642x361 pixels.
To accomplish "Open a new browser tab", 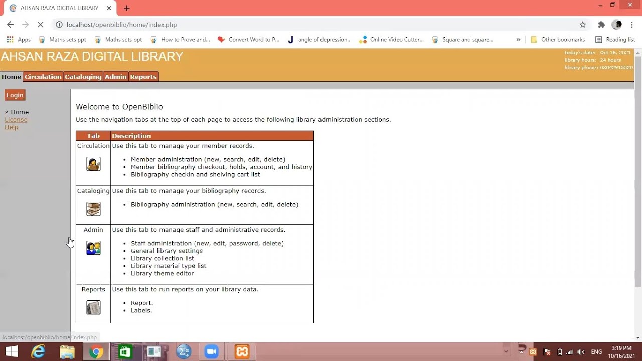I will (127, 8).
